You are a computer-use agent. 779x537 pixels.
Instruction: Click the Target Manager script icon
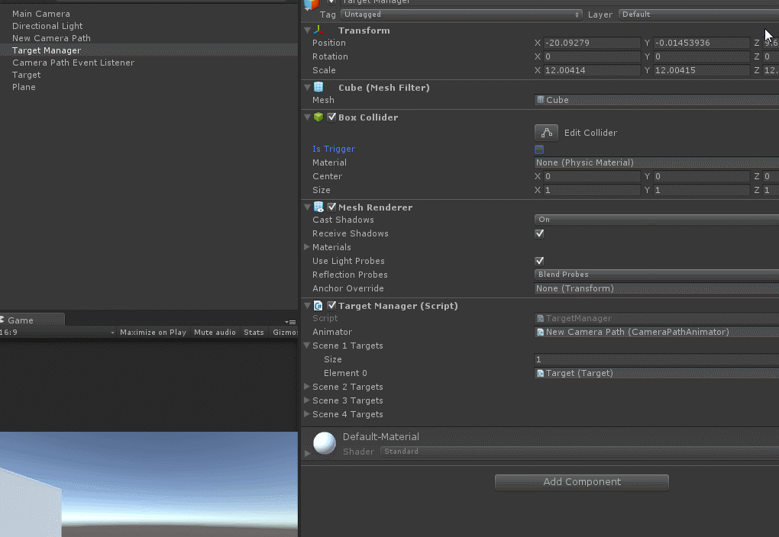pyautogui.click(x=318, y=306)
